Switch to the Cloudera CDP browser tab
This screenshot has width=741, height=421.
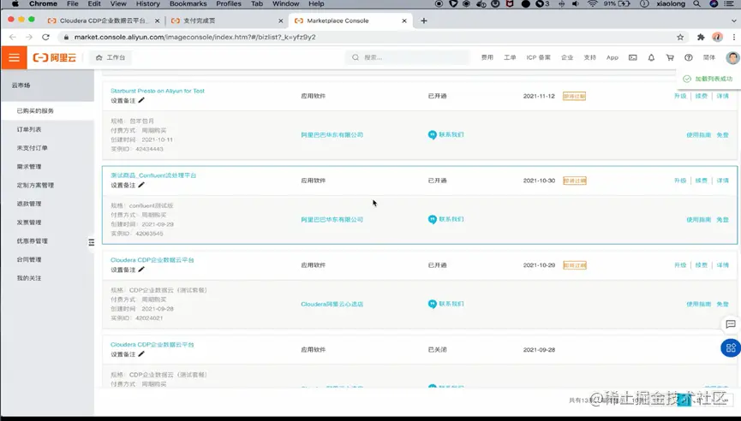[104, 21]
